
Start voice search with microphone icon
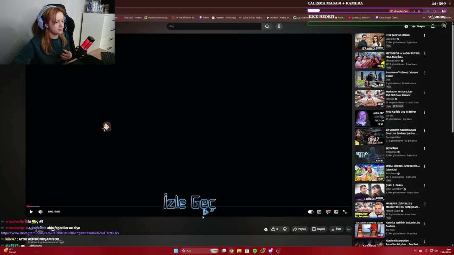click(x=279, y=26)
